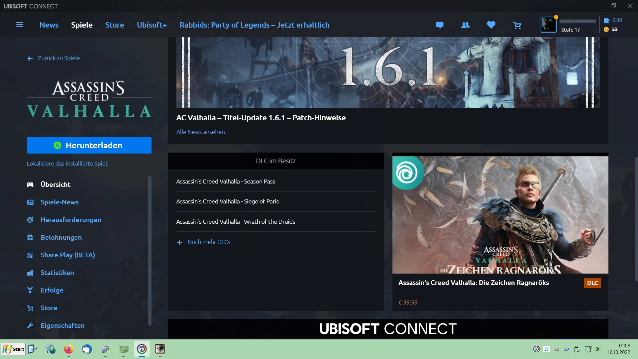Open the wishlist heart icon

click(491, 25)
